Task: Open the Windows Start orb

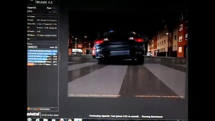Action: pyautogui.click(x=30, y=120)
